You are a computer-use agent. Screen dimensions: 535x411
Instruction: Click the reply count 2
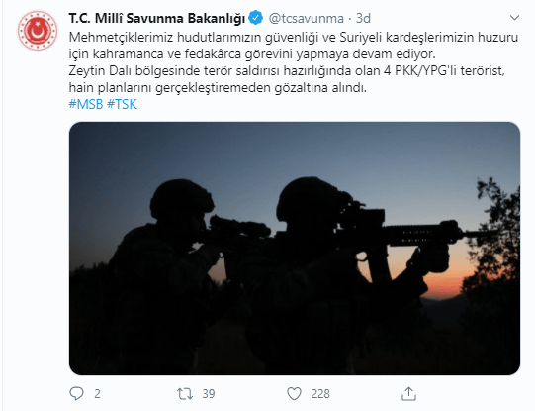pos(97,394)
